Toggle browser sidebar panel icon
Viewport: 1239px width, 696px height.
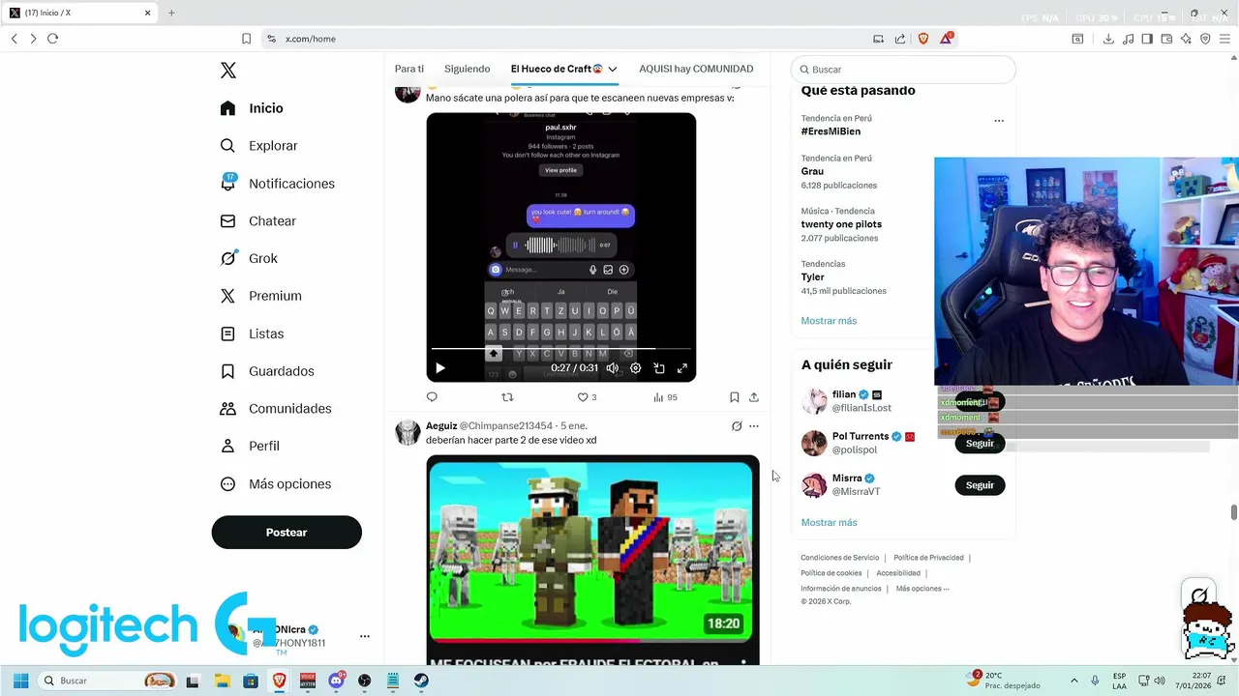[1147, 39]
